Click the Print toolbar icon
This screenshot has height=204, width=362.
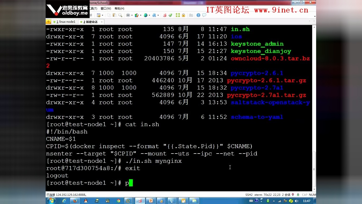tap(128, 15)
